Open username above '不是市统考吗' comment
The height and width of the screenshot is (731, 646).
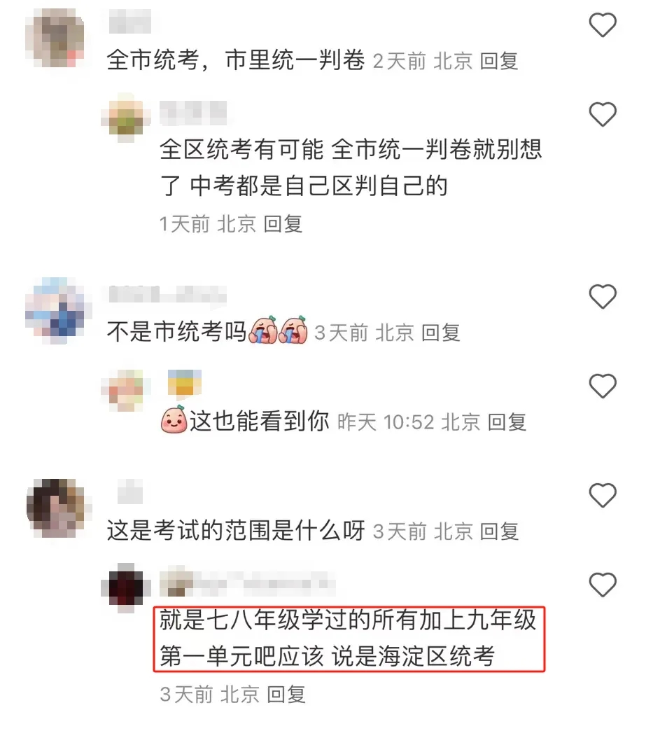(167, 295)
